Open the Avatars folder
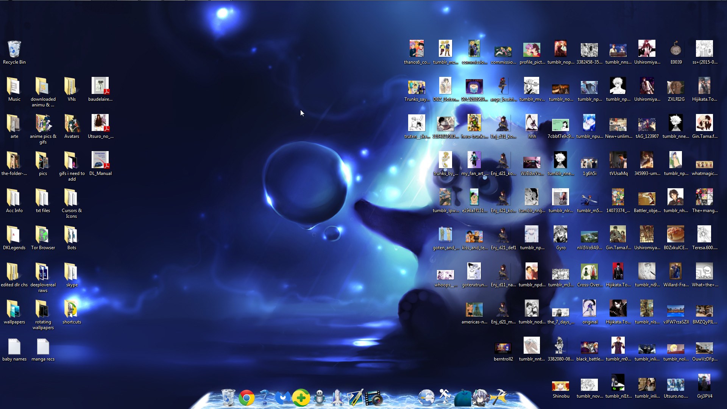 [72, 126]
